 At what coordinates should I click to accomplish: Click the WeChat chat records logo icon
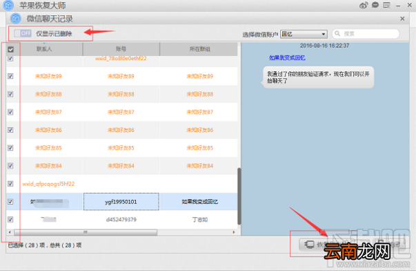click(x=16, y=19)
